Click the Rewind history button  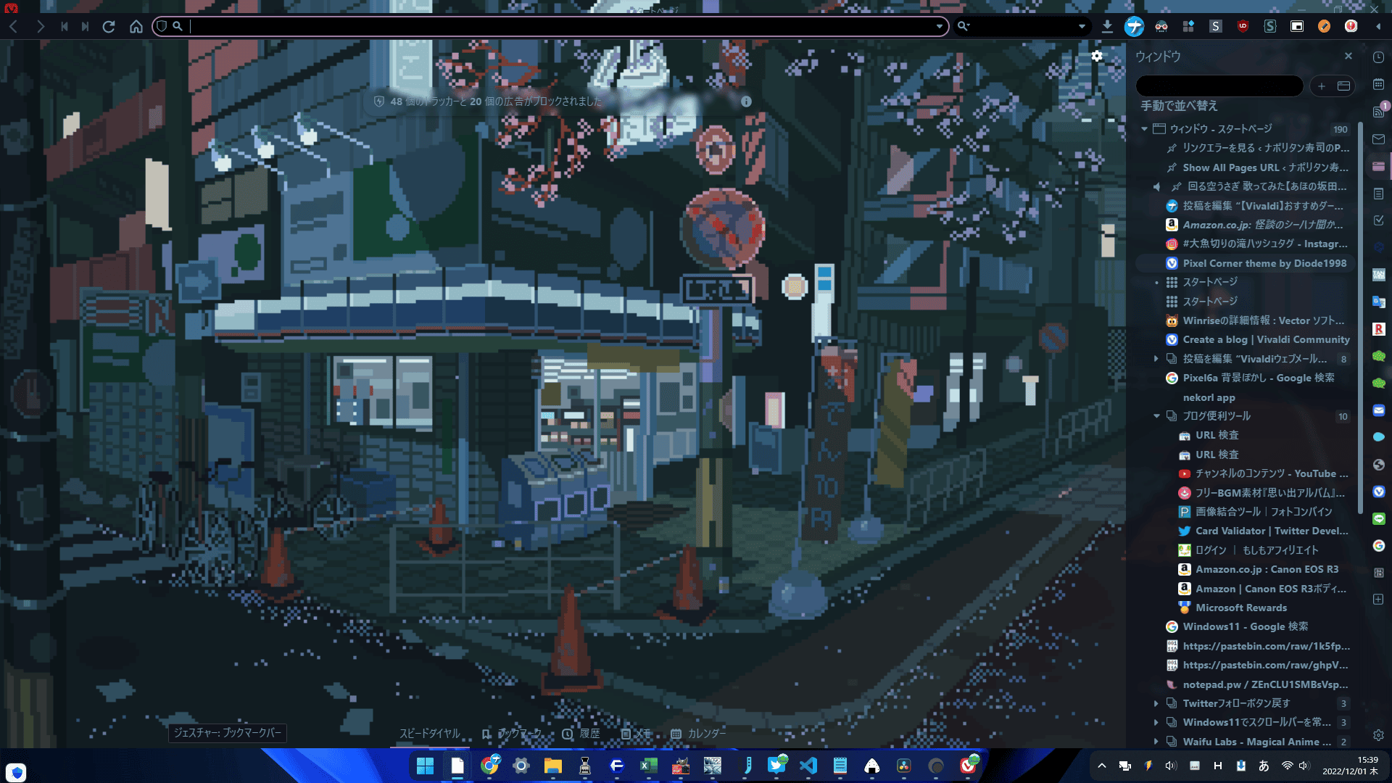[65, 27]
